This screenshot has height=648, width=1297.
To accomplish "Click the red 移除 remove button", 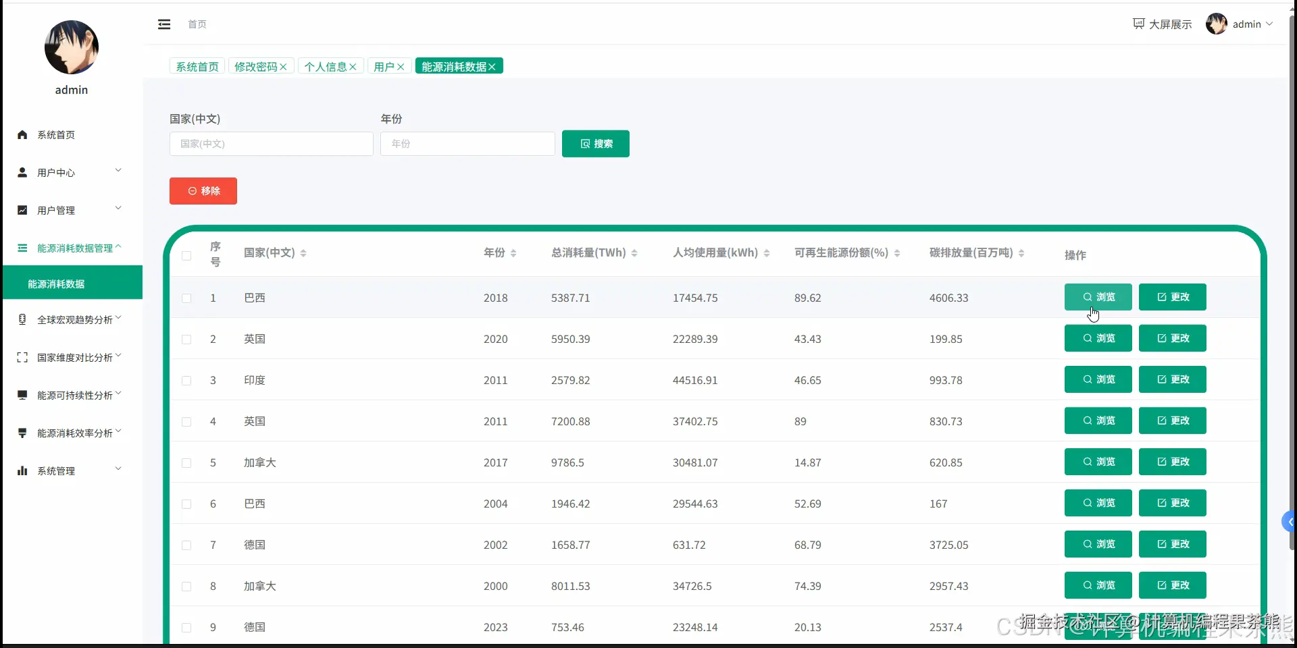I will [203, 191].
